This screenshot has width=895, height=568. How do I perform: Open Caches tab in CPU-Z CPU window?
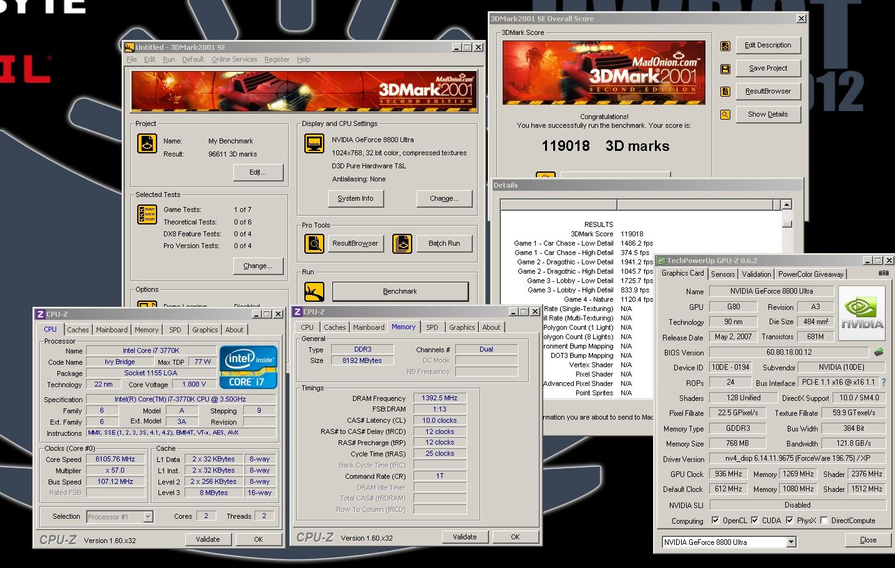(78, 330)
